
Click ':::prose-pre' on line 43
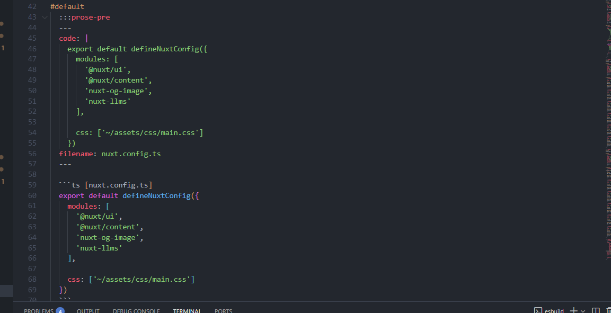pos(85,17)
